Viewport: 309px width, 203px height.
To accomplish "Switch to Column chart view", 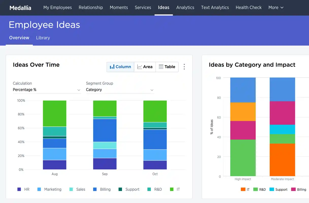I will click(x=120, y=67).
